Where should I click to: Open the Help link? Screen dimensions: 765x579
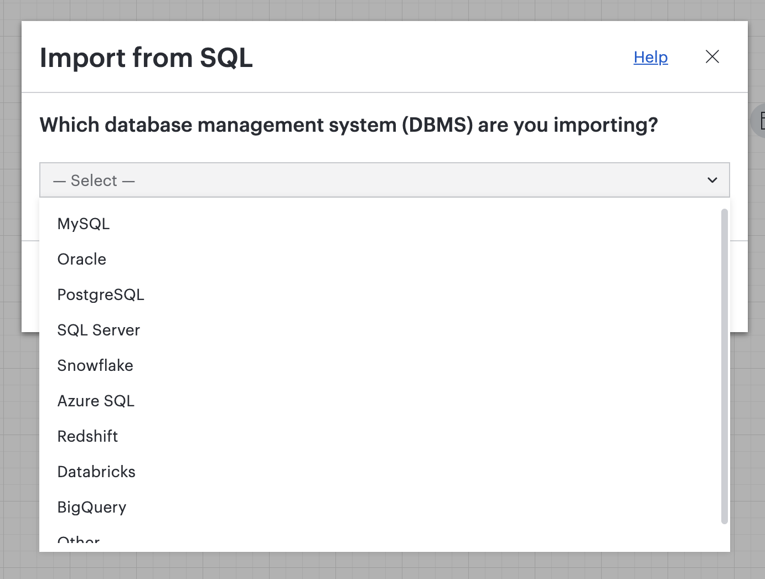coord(650,57)
